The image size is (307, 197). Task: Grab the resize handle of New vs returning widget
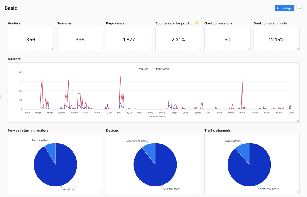tap(101, 192)
